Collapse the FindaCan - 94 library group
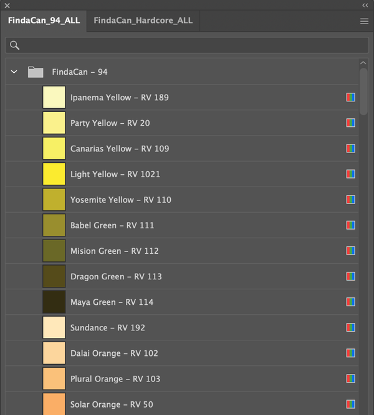 [14, 72]
